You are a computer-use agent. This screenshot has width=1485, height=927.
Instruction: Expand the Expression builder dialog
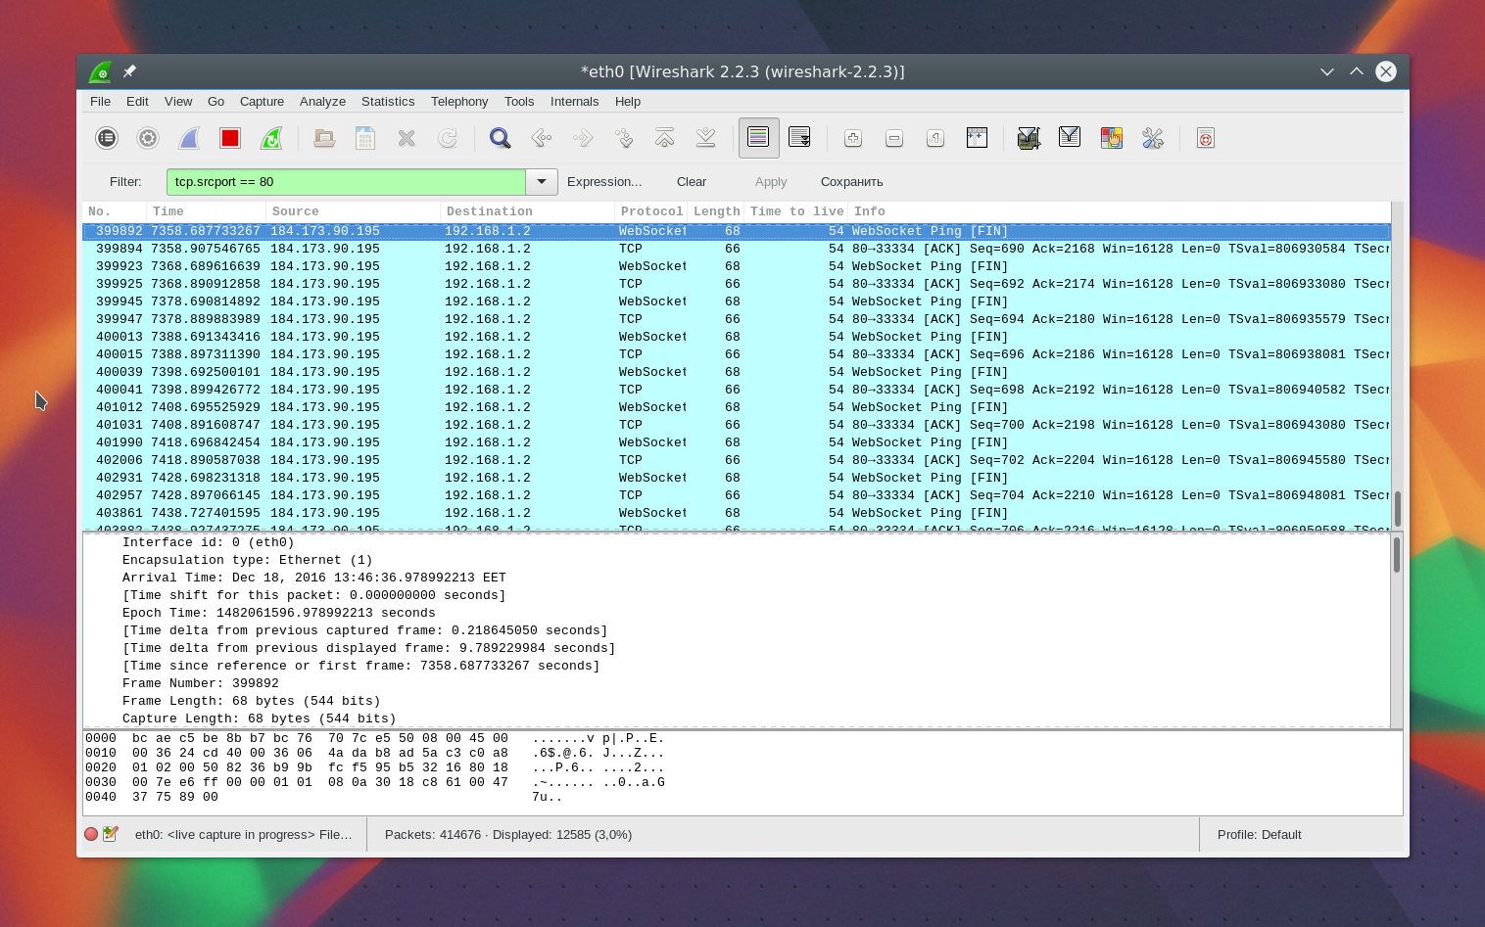point(604,181)
